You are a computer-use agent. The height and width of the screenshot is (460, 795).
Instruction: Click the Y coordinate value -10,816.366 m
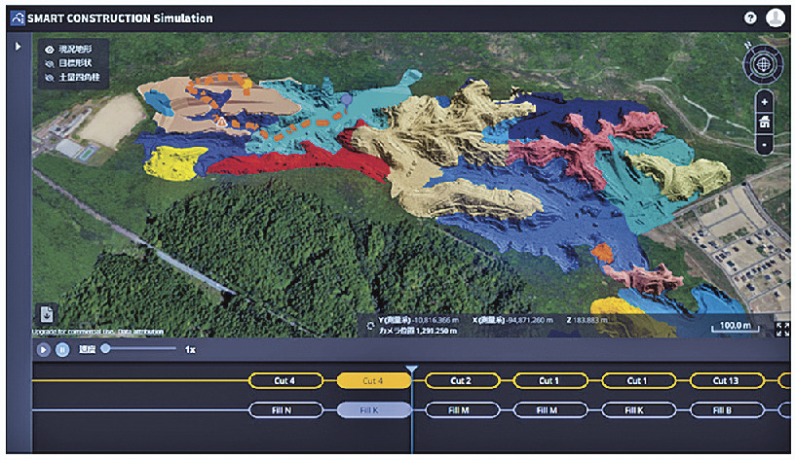[435, 320]
